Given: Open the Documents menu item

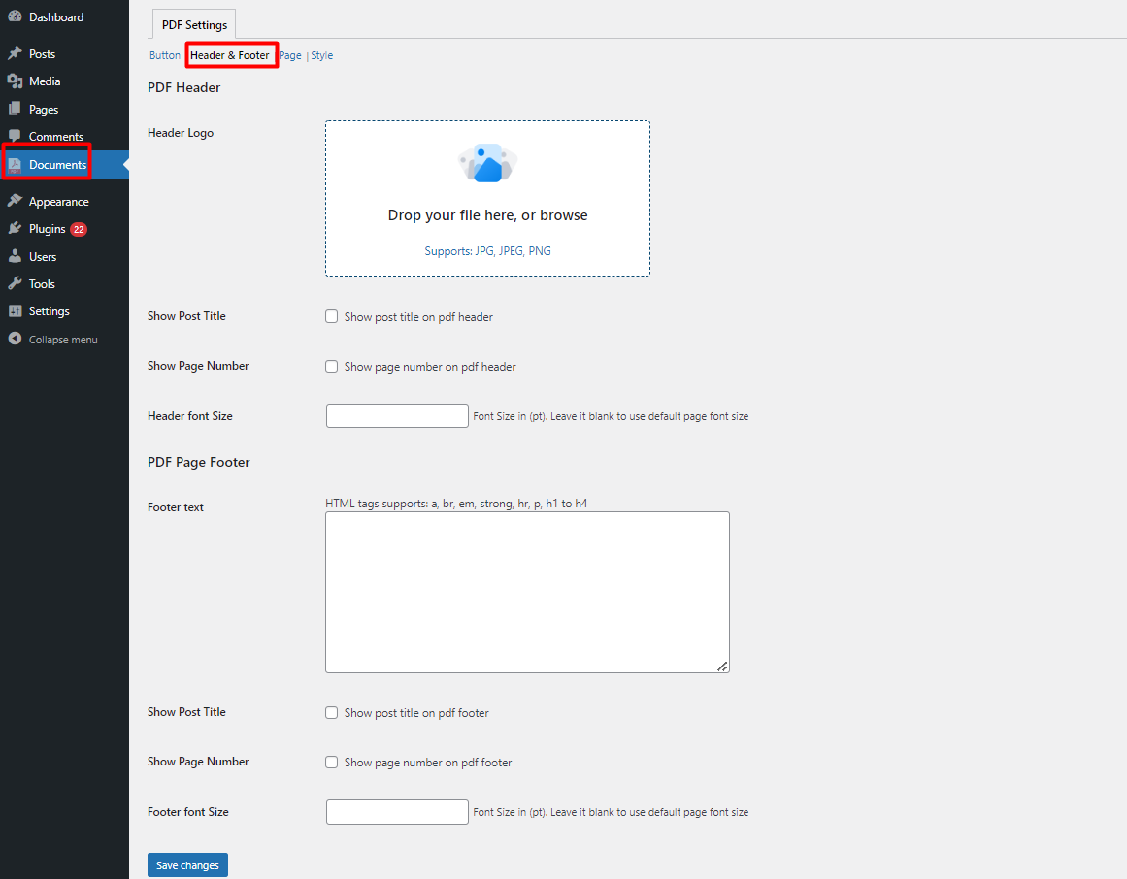Looking at the screenshot, I should pyautogui.click(x=65, y=165).
